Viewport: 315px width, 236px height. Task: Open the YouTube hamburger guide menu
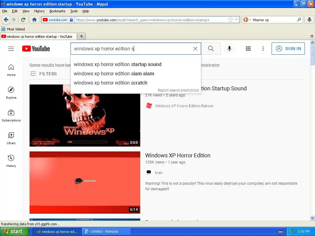[x=11, y=49]
